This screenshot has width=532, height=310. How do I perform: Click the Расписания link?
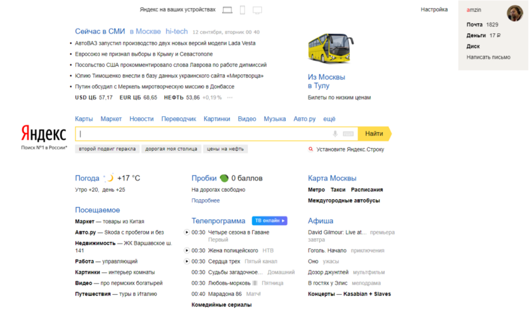point(367,190)
